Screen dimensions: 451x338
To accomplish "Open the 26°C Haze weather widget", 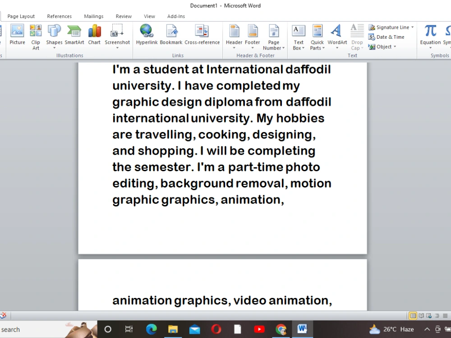I will click(x=391, y=329).
